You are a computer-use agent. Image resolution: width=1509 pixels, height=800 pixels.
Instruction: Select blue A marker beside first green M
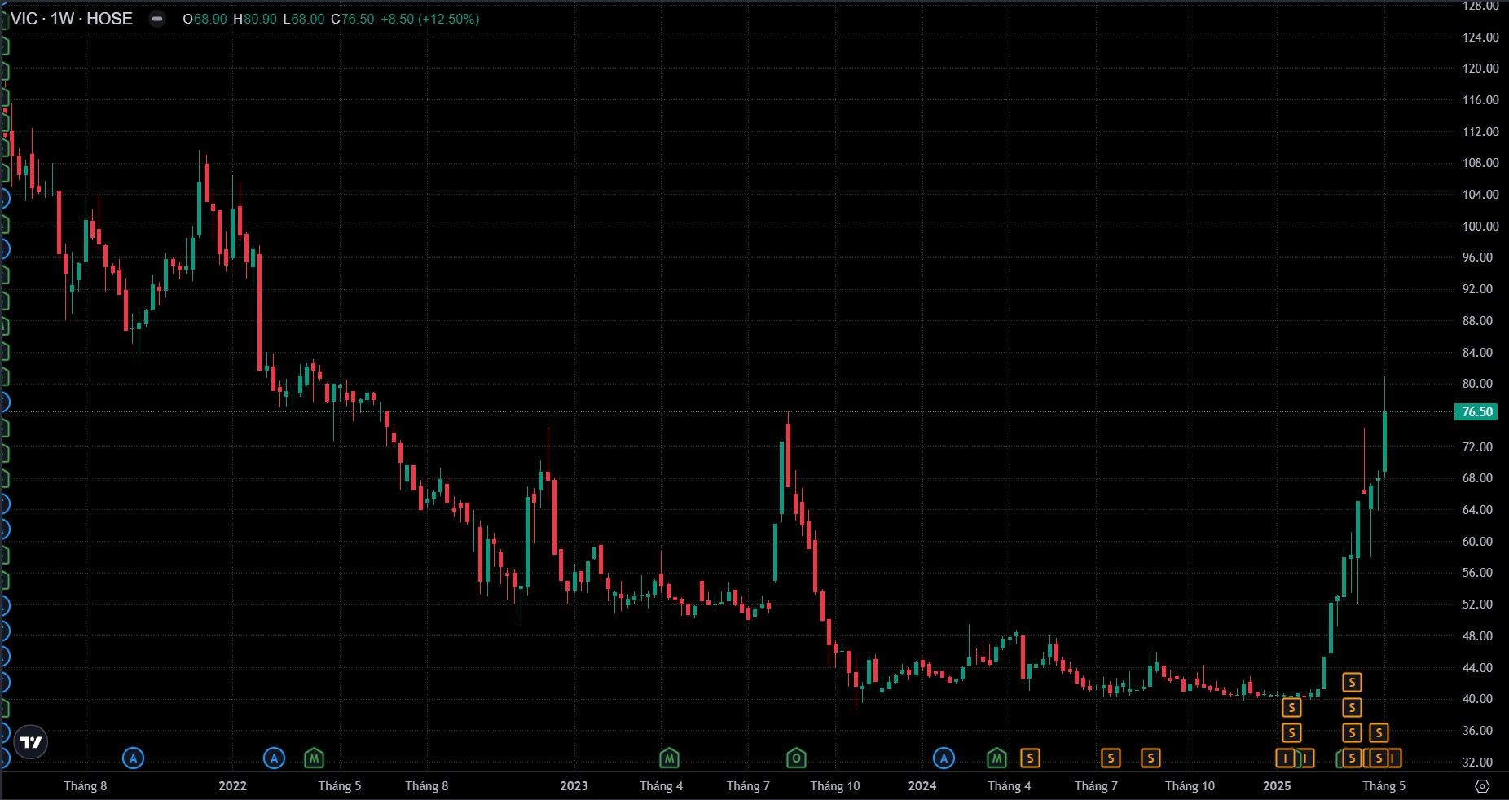coord(275,758)
